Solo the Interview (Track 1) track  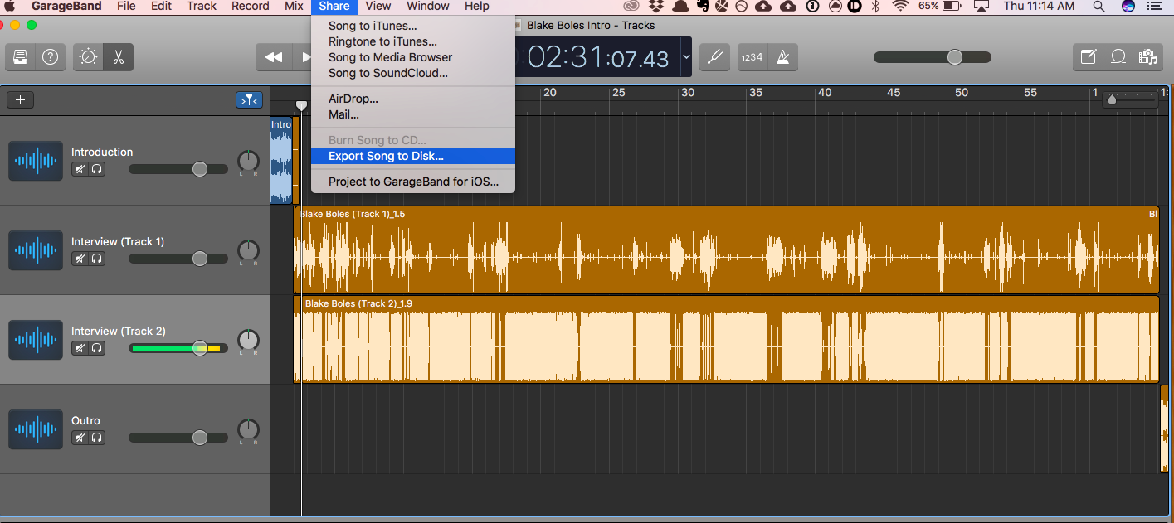coord(97,259)
